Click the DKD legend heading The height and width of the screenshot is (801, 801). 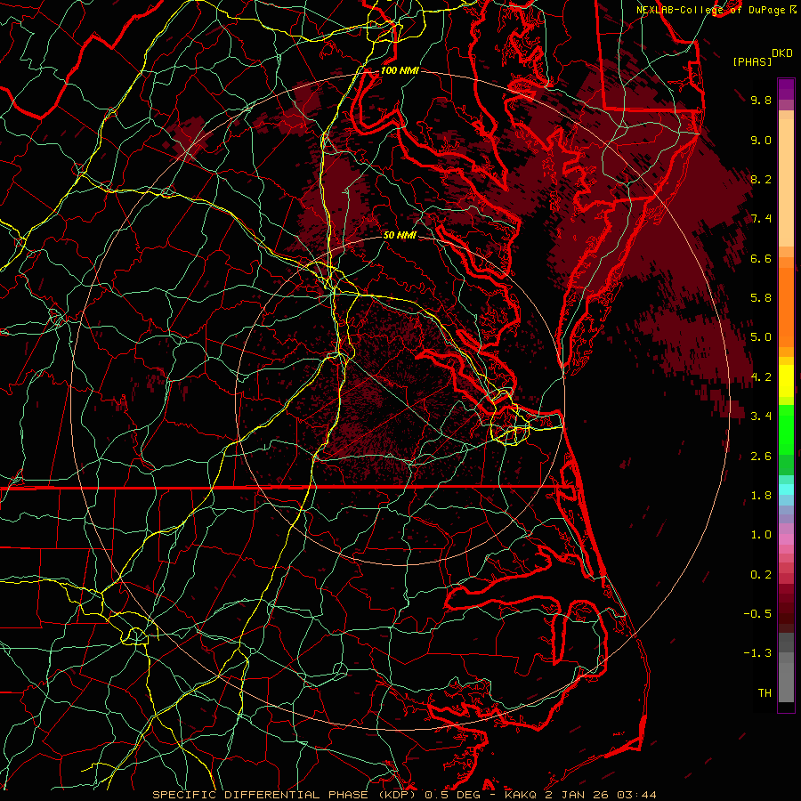point(781,53)
